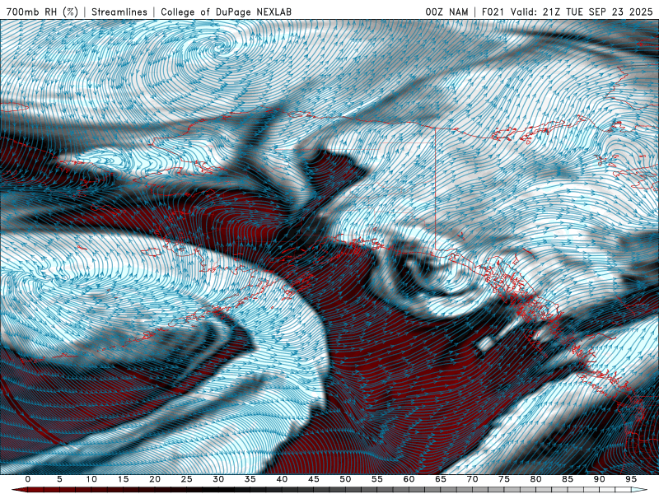The width and height of the screenshot is (659, 494).
Task: Select the "F021" forecast hour text
Action: point(493,12)
